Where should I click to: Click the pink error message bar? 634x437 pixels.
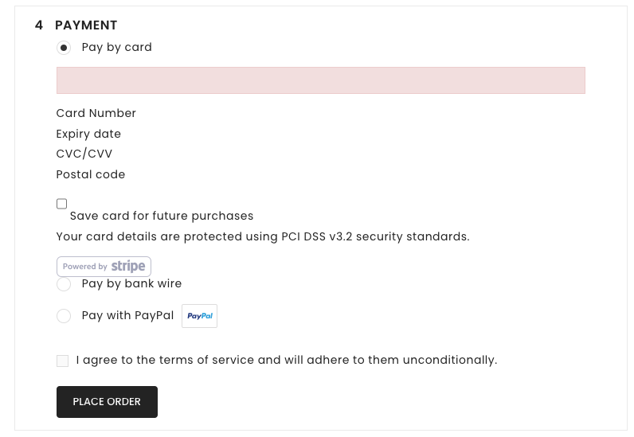(x=320, y=80)
